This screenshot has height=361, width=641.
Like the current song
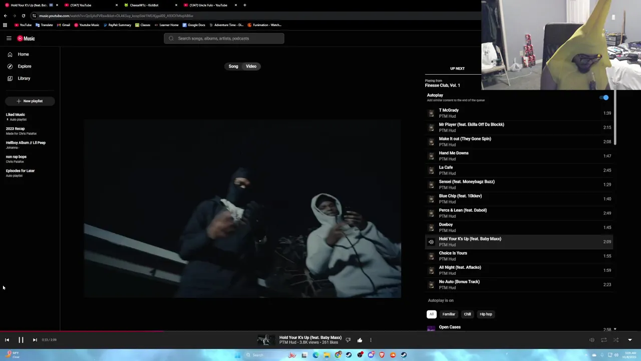pos(360,340)
